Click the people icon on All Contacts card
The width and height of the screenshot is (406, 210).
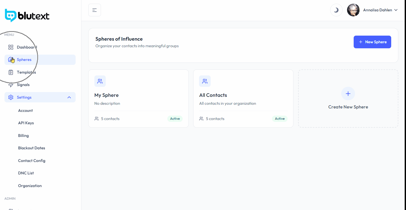pos(205,81)
